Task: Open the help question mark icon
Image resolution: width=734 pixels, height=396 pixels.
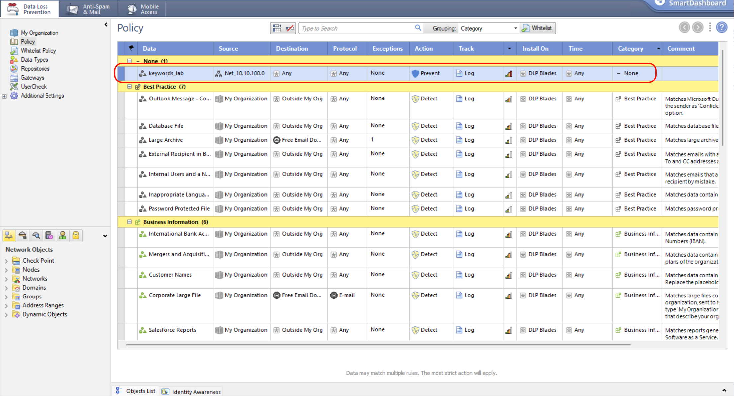Action: click(721, 28)
